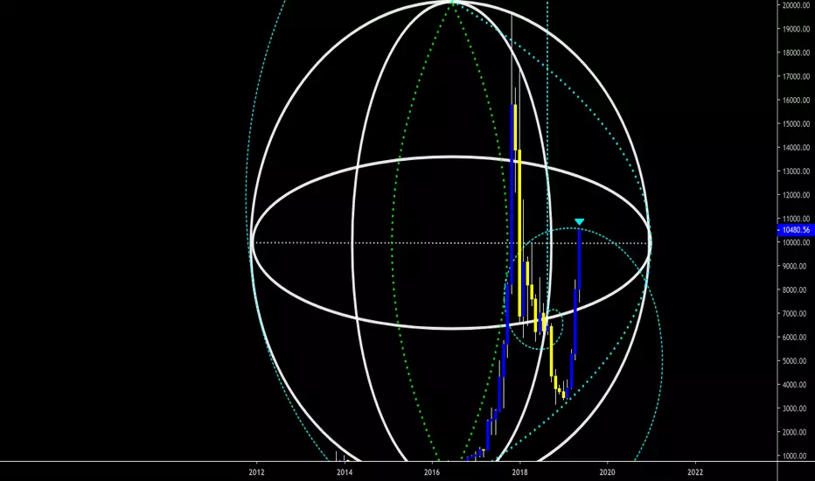Click the 2014 label on time axis

[x=344, y=472]
